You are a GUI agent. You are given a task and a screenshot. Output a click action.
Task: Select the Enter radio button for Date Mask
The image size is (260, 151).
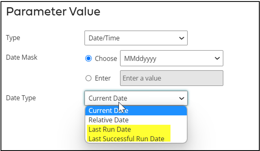[x=88, y=78]
